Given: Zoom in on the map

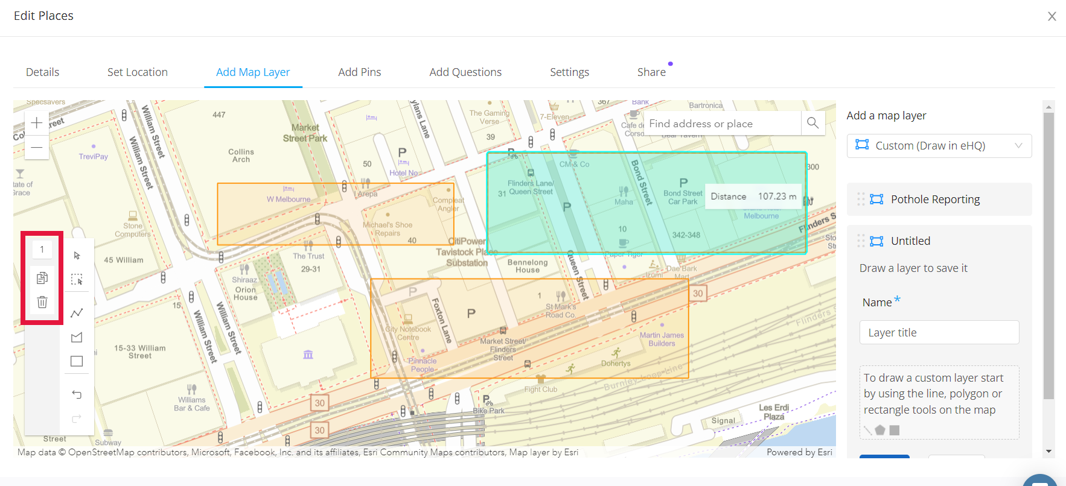Looking at the screenshot, I should (x=37, y=123).
